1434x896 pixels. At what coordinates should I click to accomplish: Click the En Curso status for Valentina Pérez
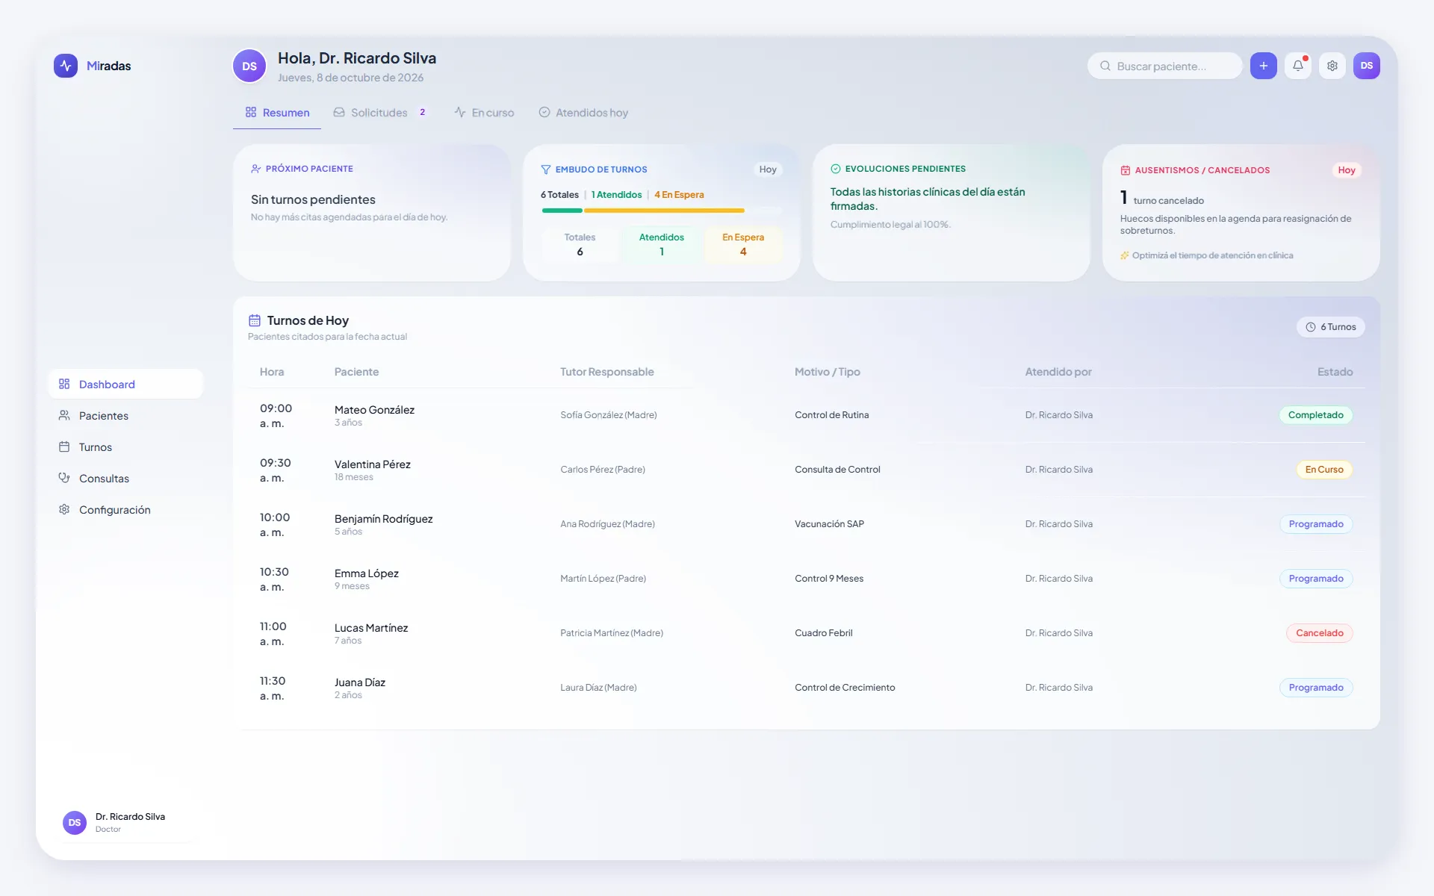tap(1324, 470)
